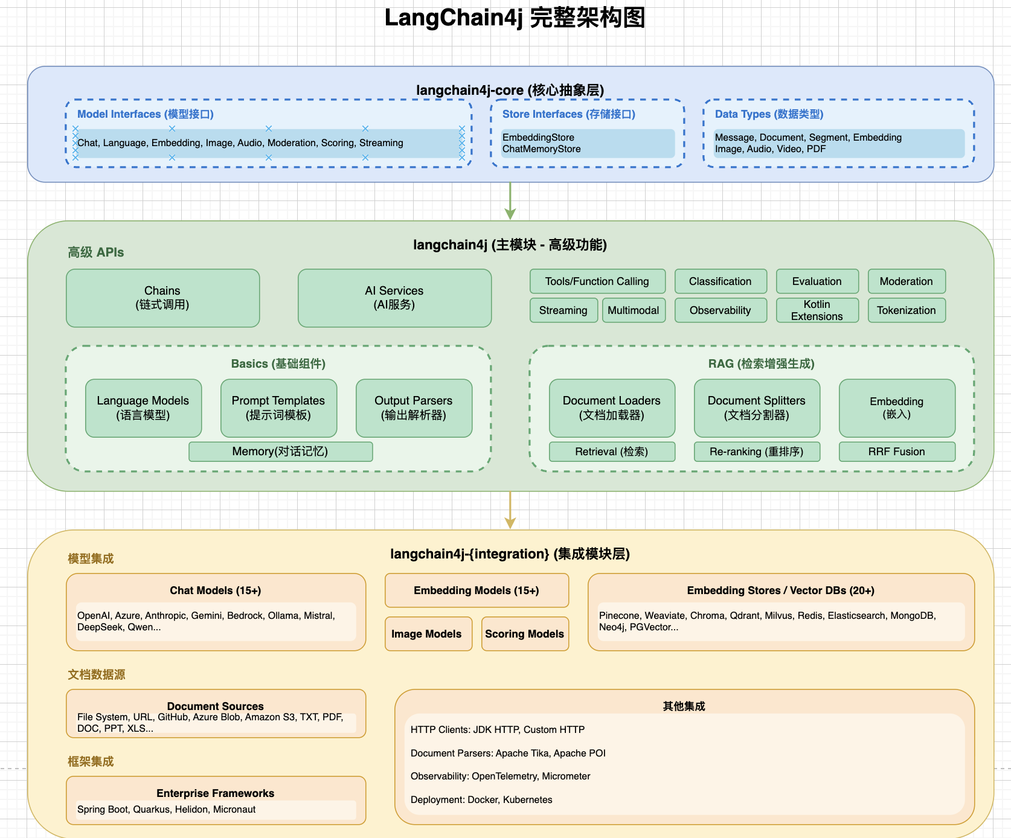Select the Memory(对话记忆) box
This screenshot has width=1011, height=838.
[281, 452]
